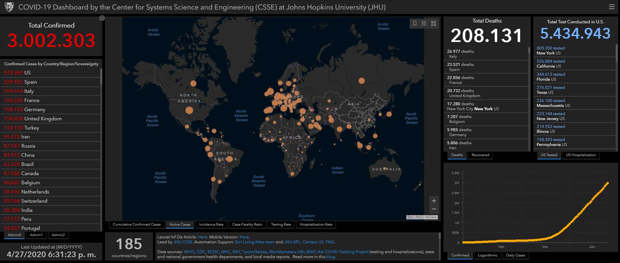Image resolution: width=620 pixels, height=263 pixels.
Task: Zoom out on the map
Action: (434, 209)
